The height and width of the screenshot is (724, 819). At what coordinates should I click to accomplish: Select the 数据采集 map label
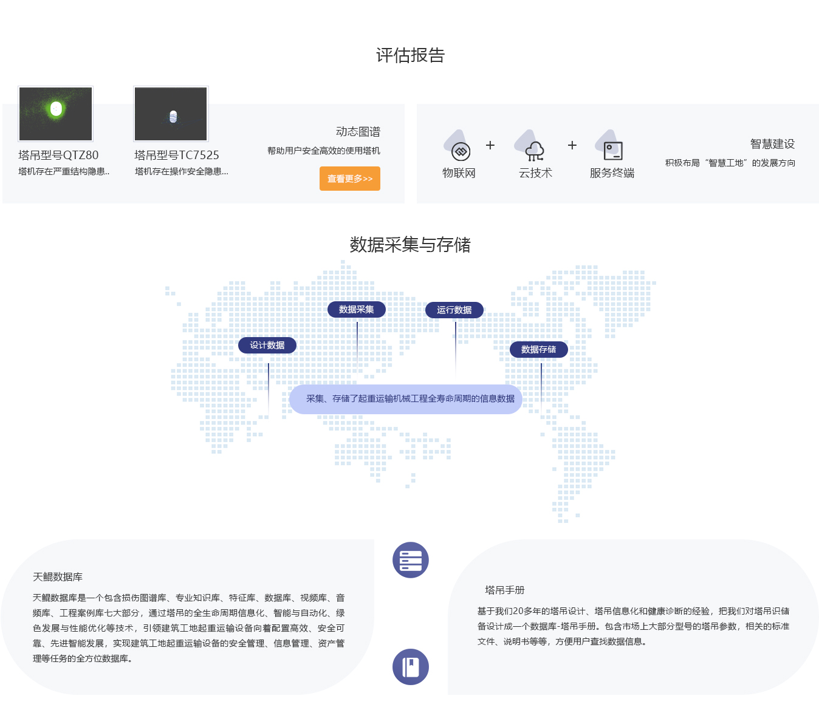pyautogui.click(x=357, y=309)
